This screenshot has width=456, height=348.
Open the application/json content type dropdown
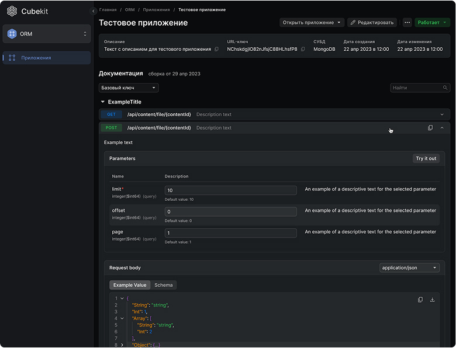(409, 268)
